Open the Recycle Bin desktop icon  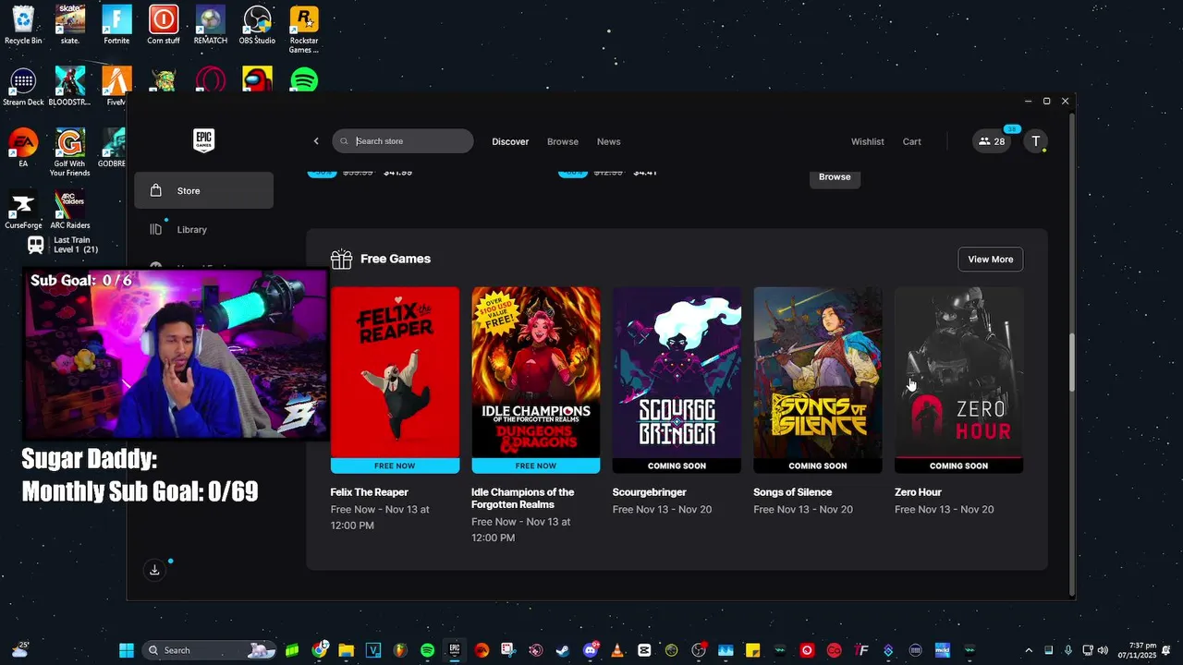23,25
